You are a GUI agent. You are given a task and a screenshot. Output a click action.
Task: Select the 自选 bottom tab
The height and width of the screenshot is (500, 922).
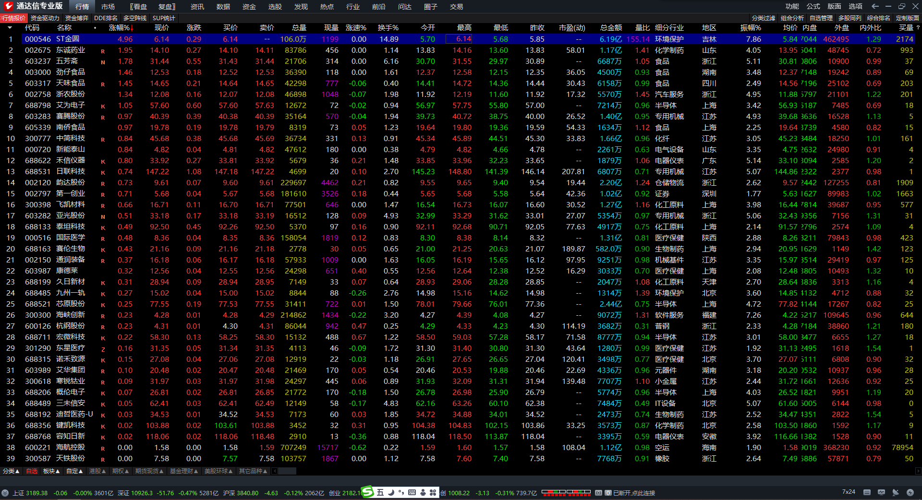[x=32, y=471]
